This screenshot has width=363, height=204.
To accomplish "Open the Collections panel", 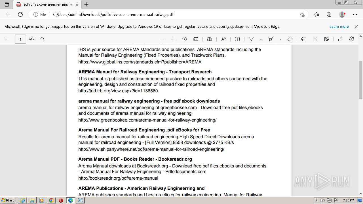I will point(329,14).
